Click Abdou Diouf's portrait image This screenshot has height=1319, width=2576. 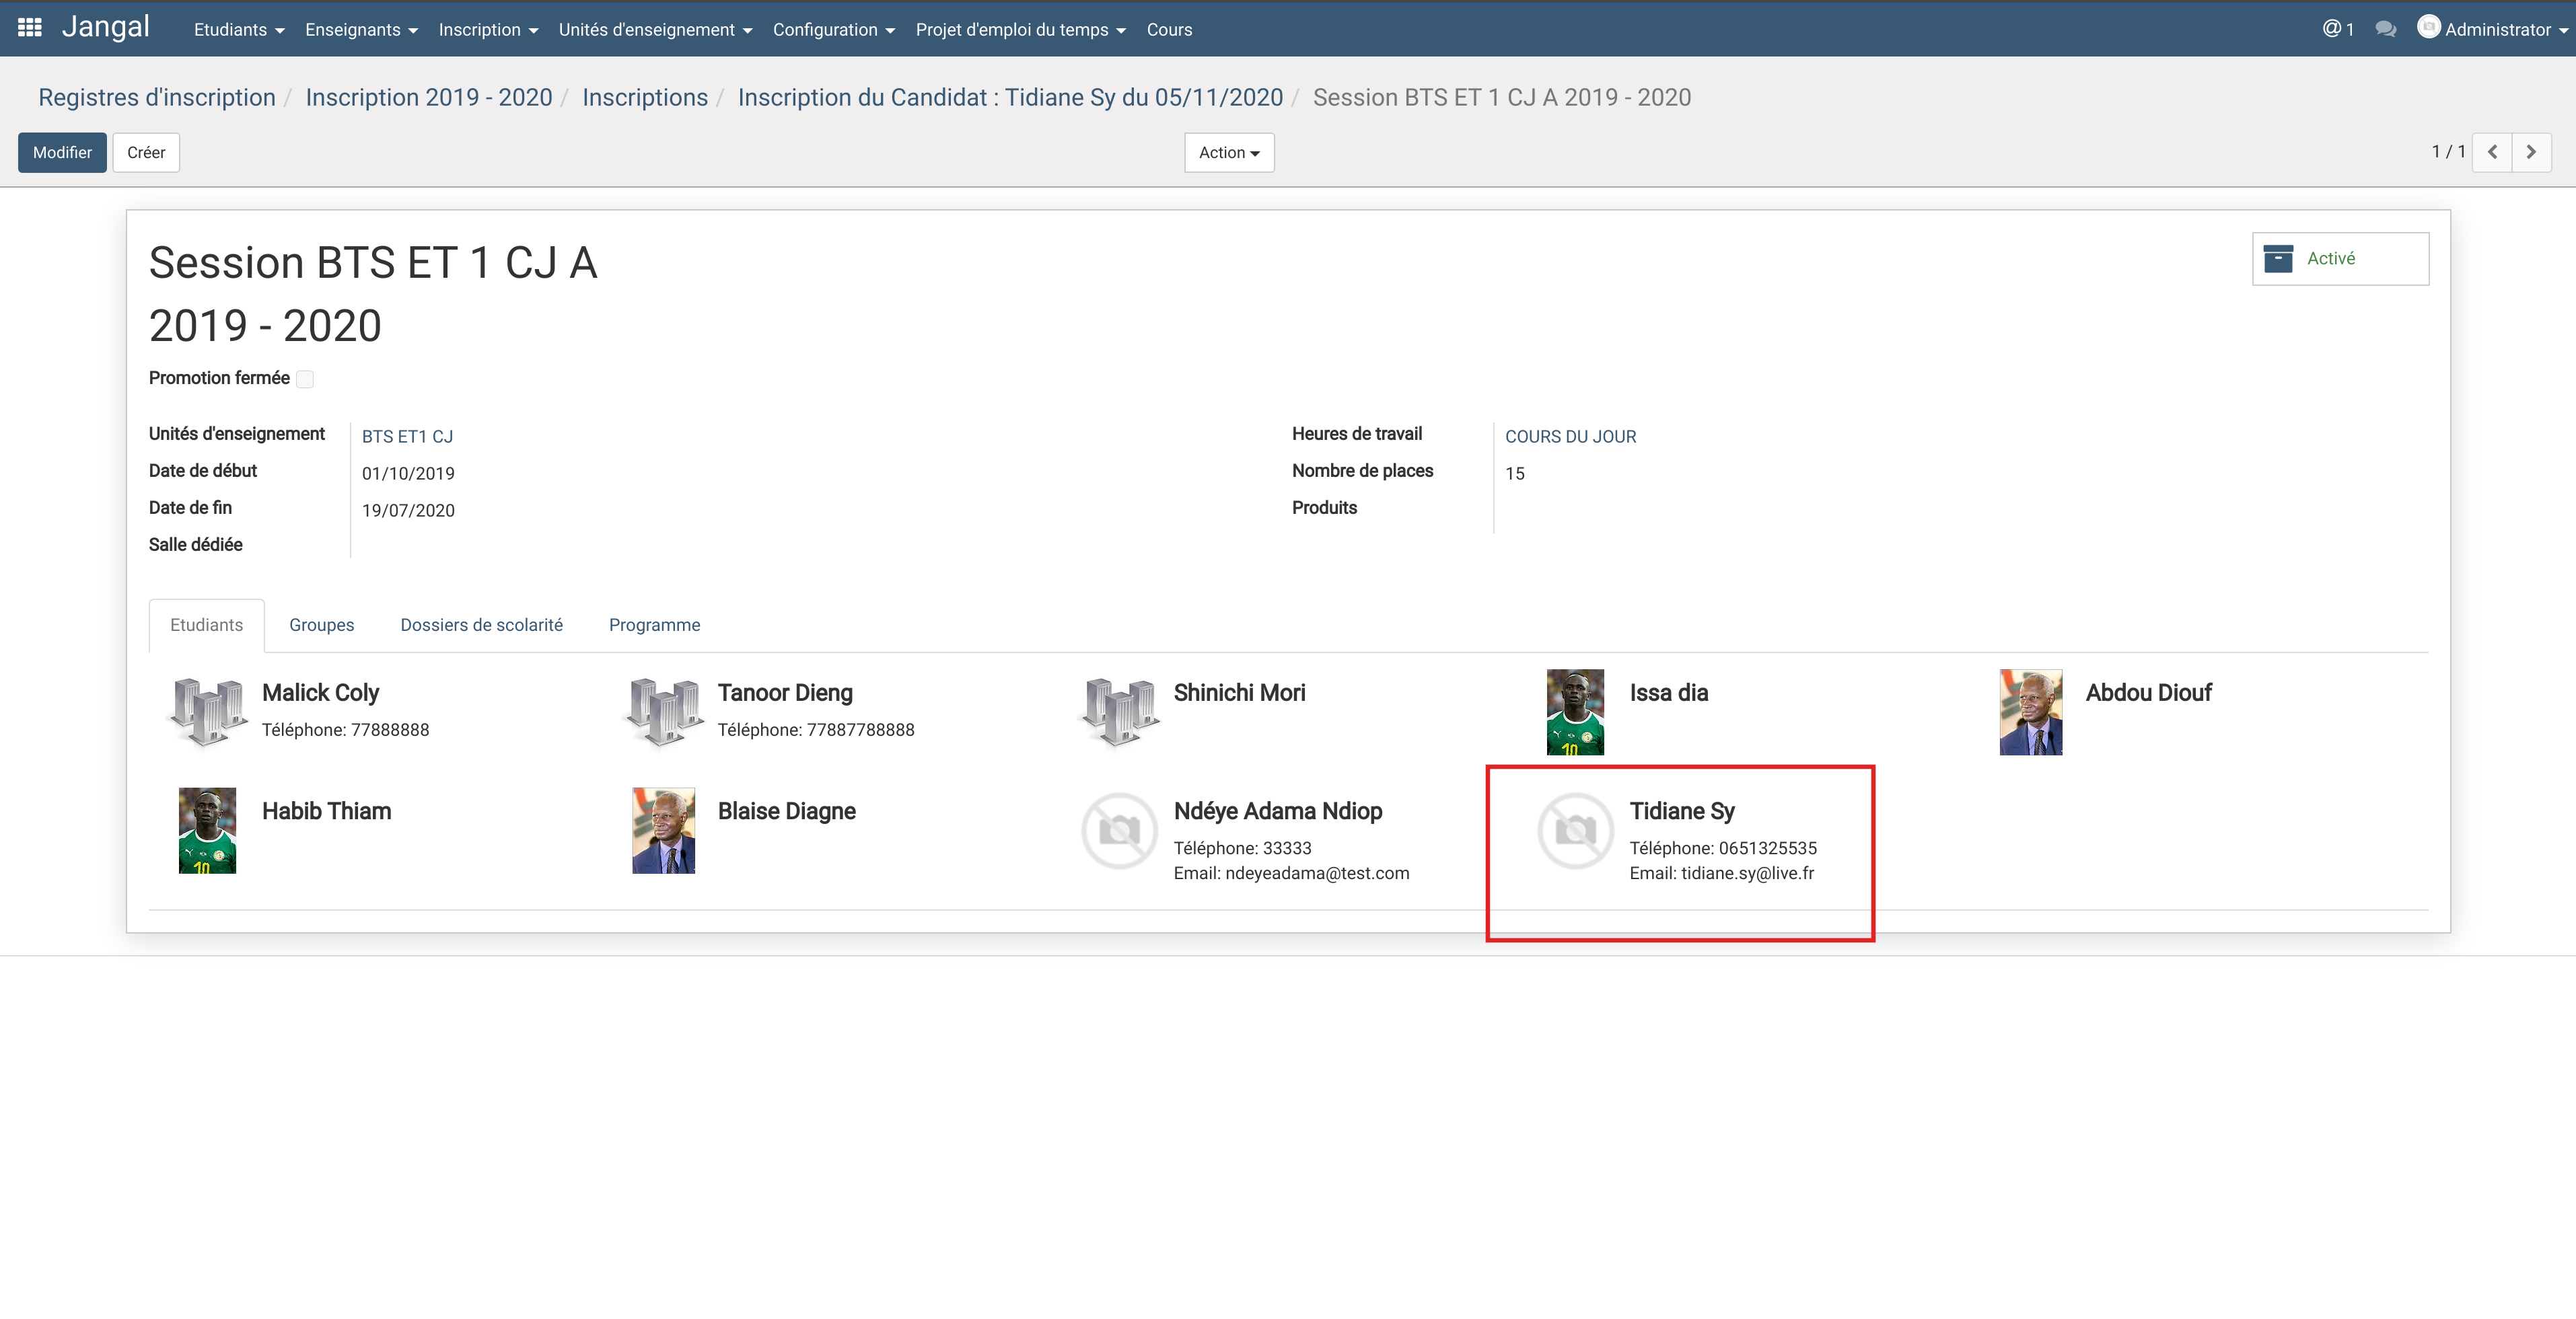pyautogui.click(x=2030, y=712)
